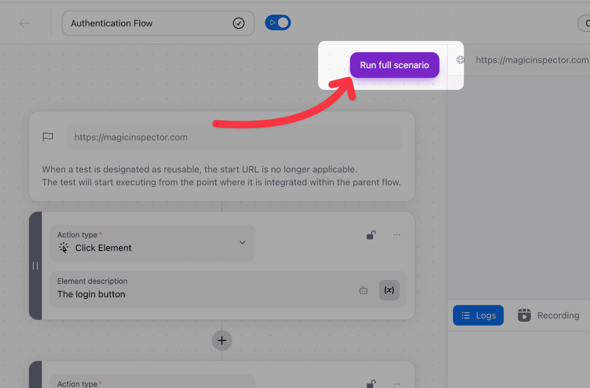Click the robot AI icon in Element description
This screenshot has height=388, width=590.
364,290
